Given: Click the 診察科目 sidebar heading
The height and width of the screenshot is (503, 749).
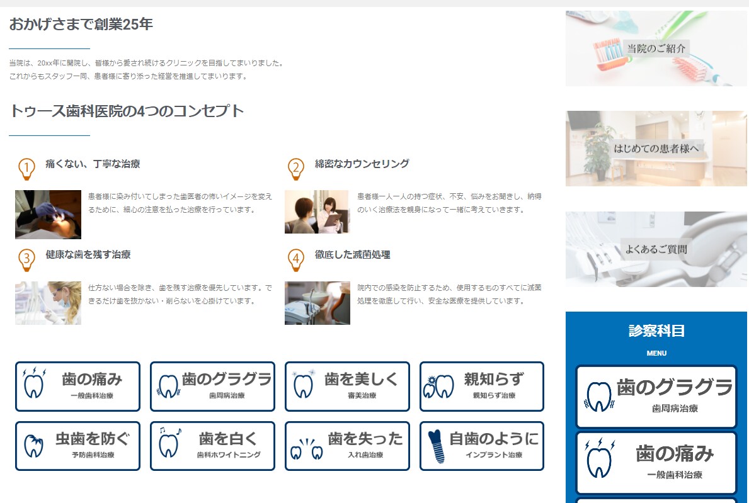Looking at the screenshot, I should 656,331.
